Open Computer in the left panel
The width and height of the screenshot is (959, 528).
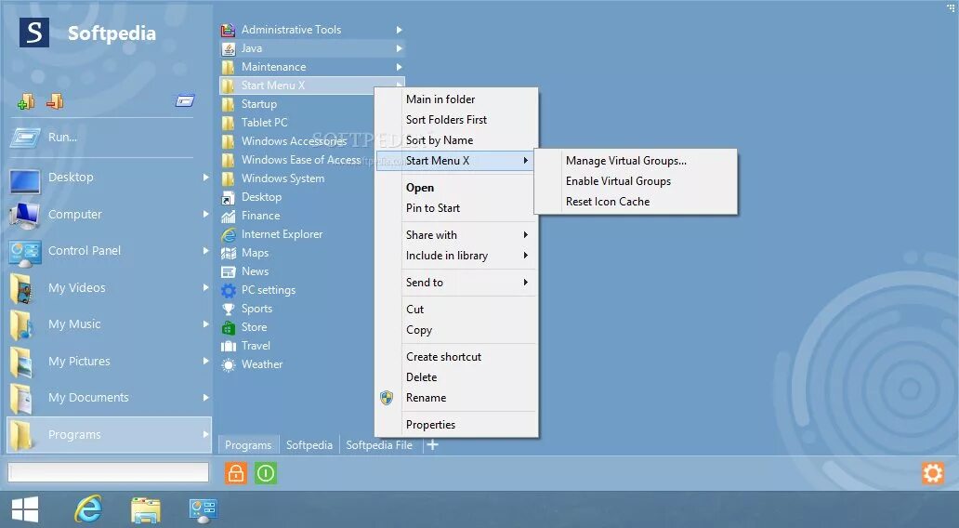[109, 214]
